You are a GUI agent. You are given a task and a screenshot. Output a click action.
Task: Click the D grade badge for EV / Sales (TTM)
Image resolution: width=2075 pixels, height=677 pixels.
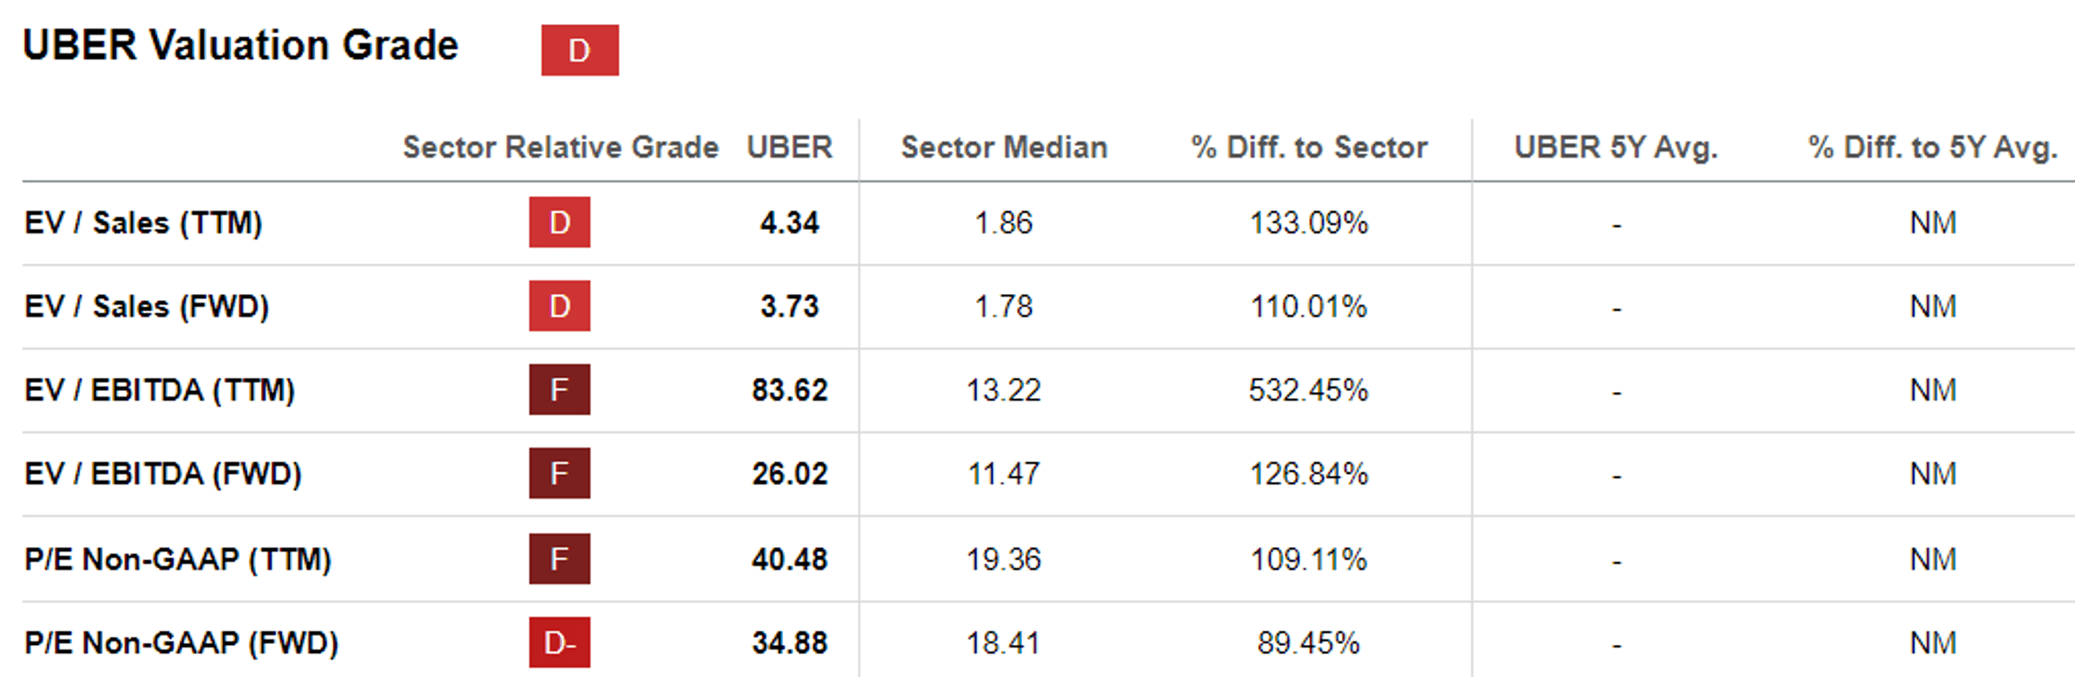tap(559, 222)
